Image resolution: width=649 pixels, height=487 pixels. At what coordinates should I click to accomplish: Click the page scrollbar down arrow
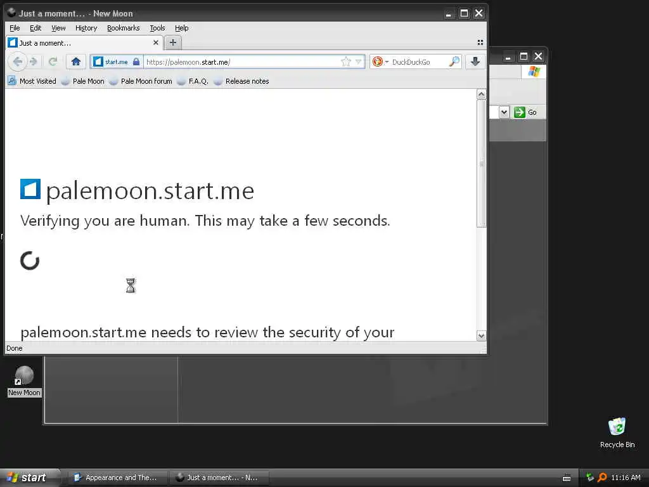point(481,335)
